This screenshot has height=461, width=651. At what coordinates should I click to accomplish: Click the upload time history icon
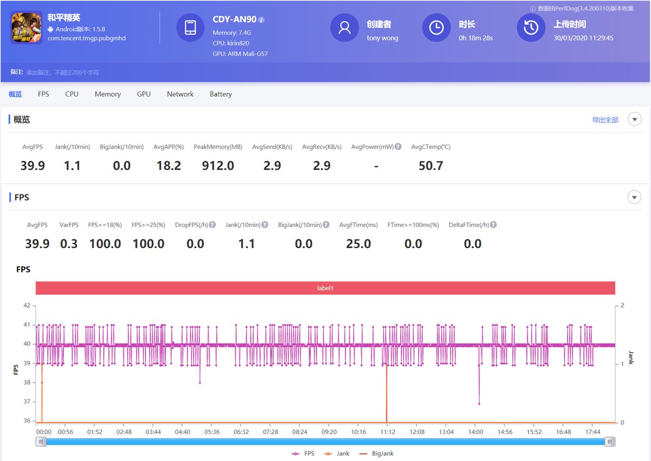[x=531, y=27]
